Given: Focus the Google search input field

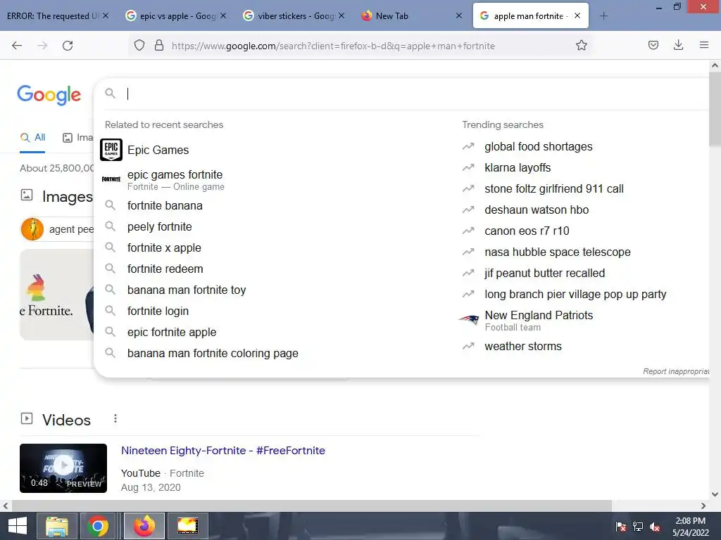Looking at the screenshot, I should (x=414, y=94).
